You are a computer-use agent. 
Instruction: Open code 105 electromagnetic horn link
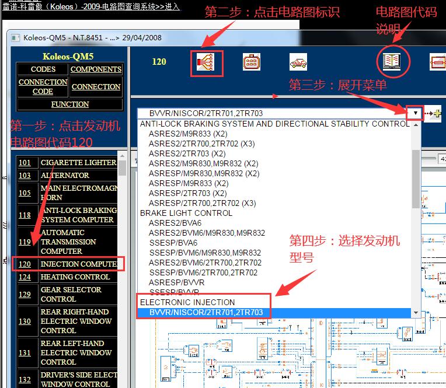pos(25,193)
